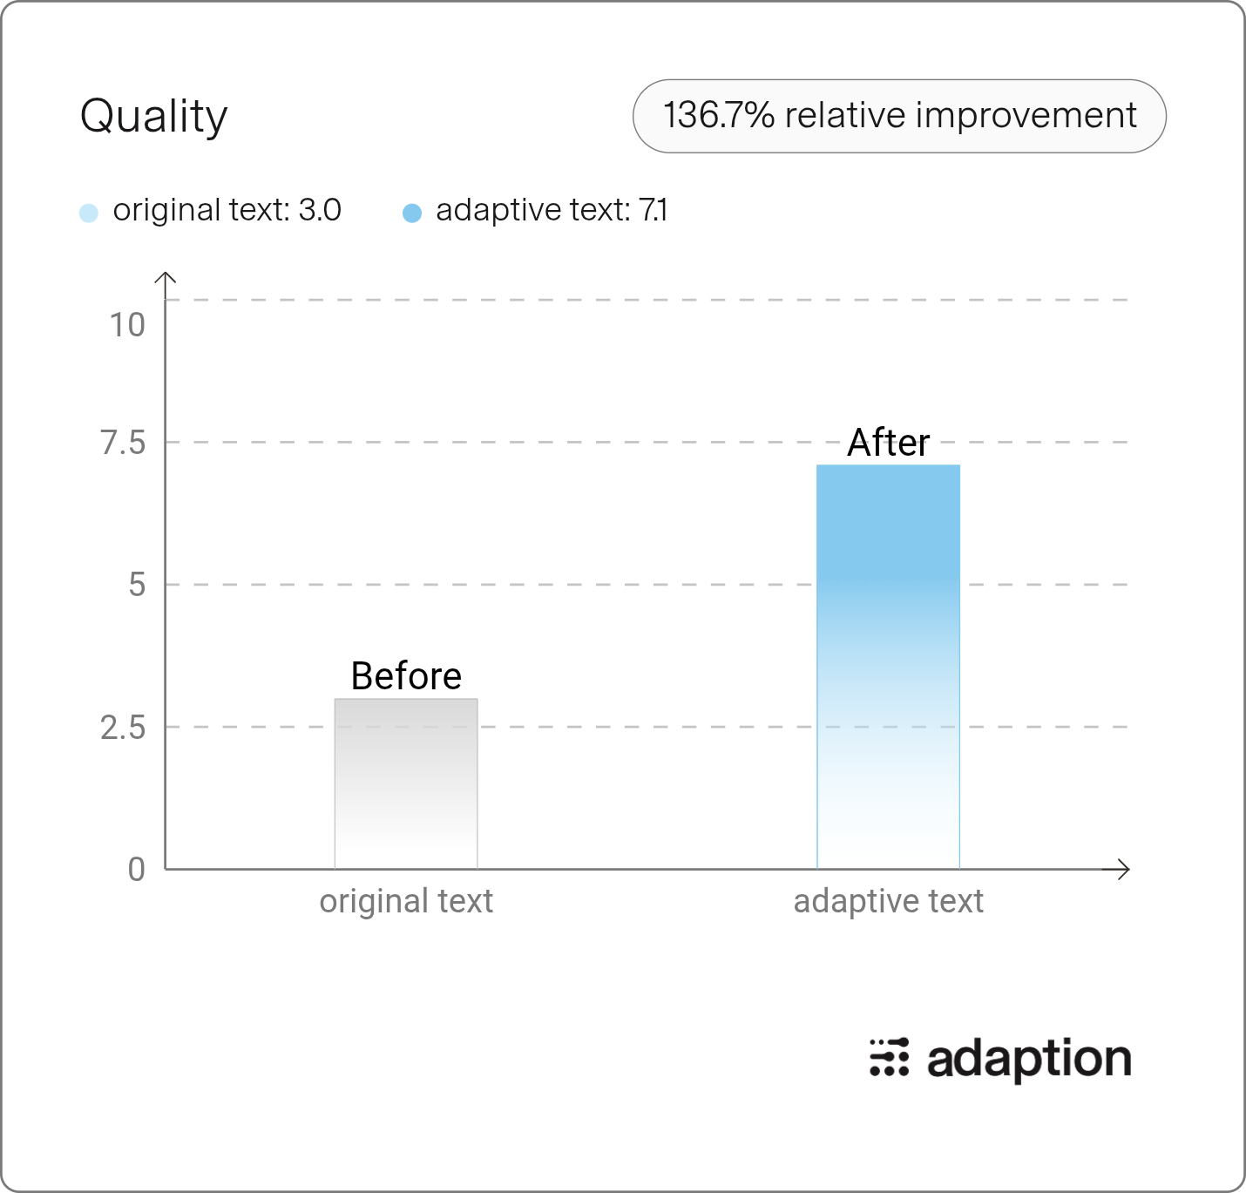Open the adaption brand wordmark
Viewport: 1246px width, 1193px height.
click(x=1029, y=1060)
